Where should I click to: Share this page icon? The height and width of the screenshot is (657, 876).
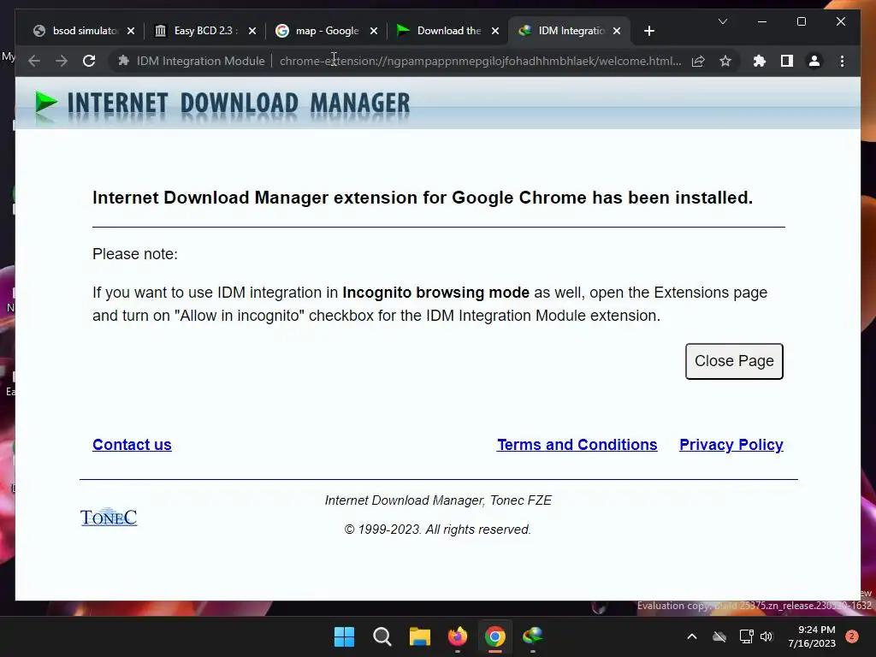(x=698, y=61)
